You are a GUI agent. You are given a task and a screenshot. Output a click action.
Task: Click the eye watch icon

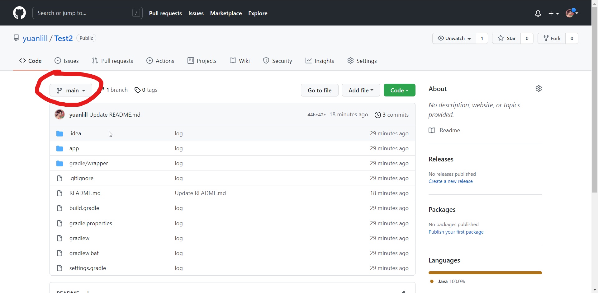(x=441, y=38)
